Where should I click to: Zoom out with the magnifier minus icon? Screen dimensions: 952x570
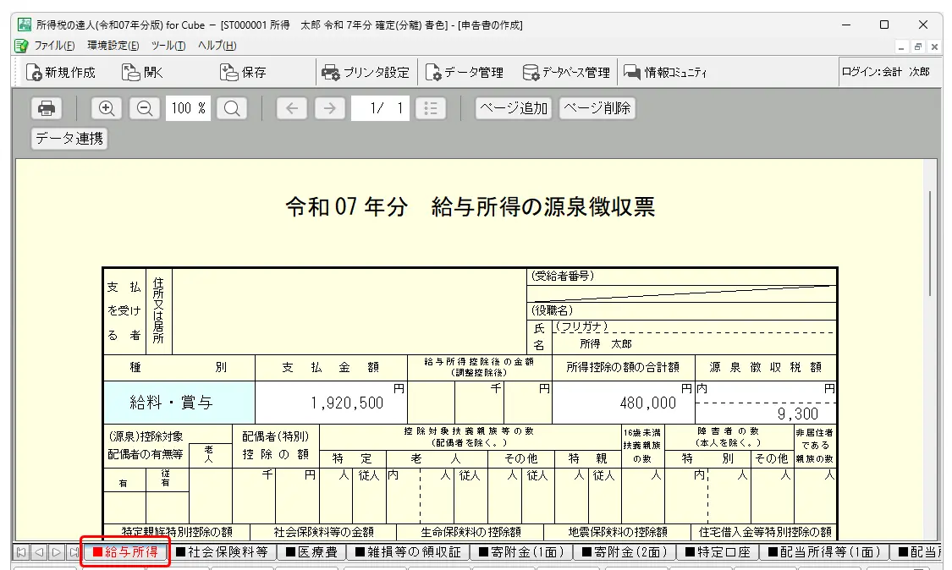click(x=144, y=108)
